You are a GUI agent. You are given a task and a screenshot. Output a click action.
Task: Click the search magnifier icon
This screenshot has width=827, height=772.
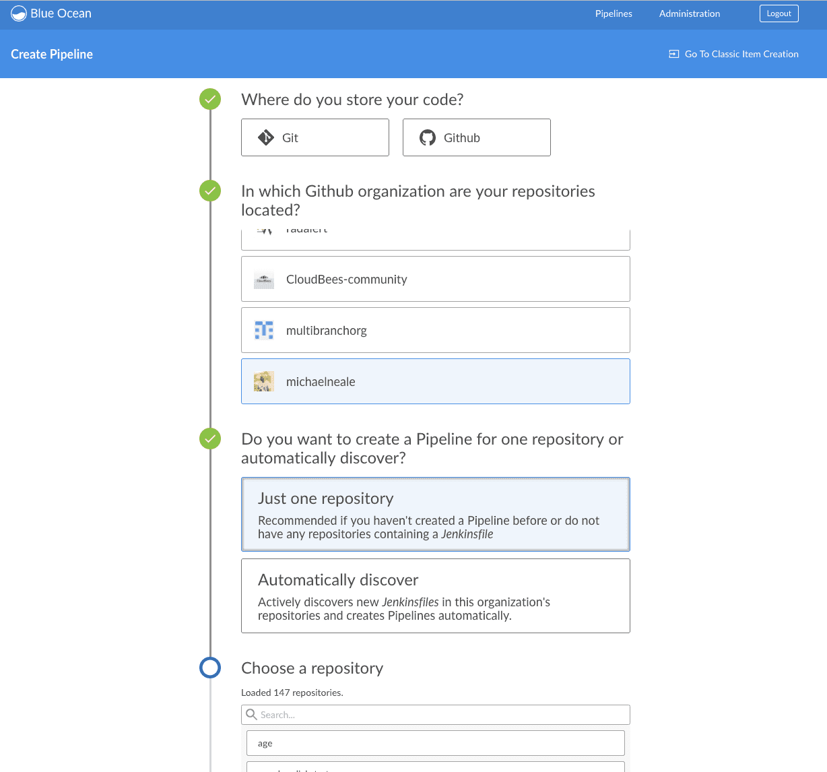point(251,714)
